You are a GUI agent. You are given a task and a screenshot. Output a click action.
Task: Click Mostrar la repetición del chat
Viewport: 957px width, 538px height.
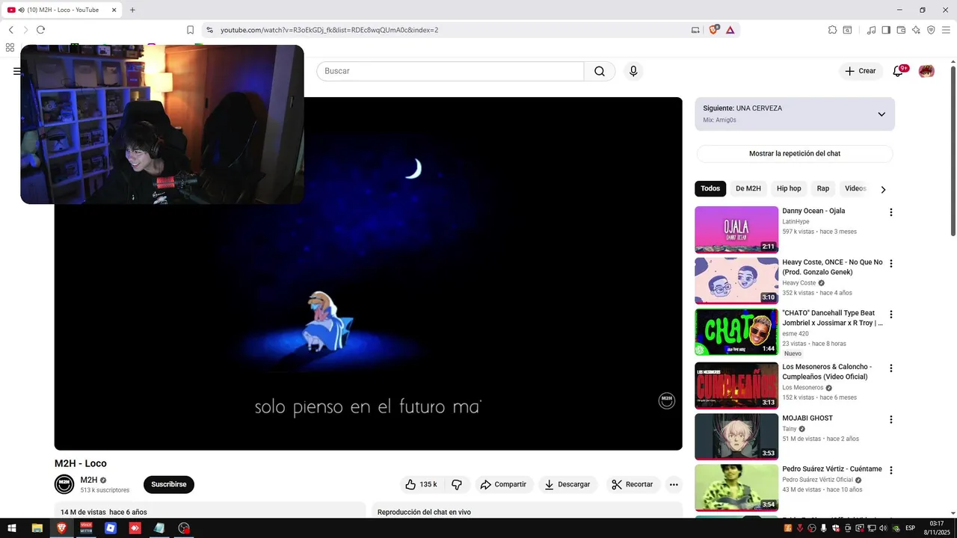tap(795, 153)
